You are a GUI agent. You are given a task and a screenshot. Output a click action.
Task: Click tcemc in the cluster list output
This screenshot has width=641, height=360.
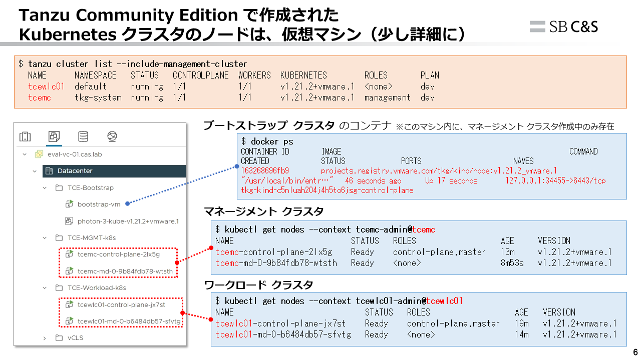[x=40, y=97]
